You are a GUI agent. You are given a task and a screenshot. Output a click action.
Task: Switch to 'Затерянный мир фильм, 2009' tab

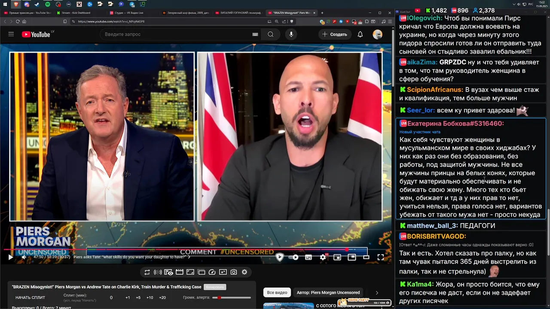pyautogui.click(x=186, y=13)
